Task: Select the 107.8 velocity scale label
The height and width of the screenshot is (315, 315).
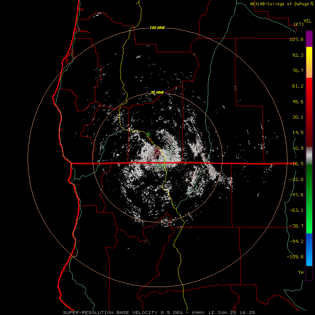Action: [296, 39]
